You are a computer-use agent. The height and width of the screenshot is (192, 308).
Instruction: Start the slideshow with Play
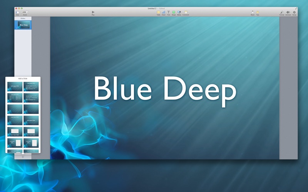pyautogui.click(x=93, y=12)
